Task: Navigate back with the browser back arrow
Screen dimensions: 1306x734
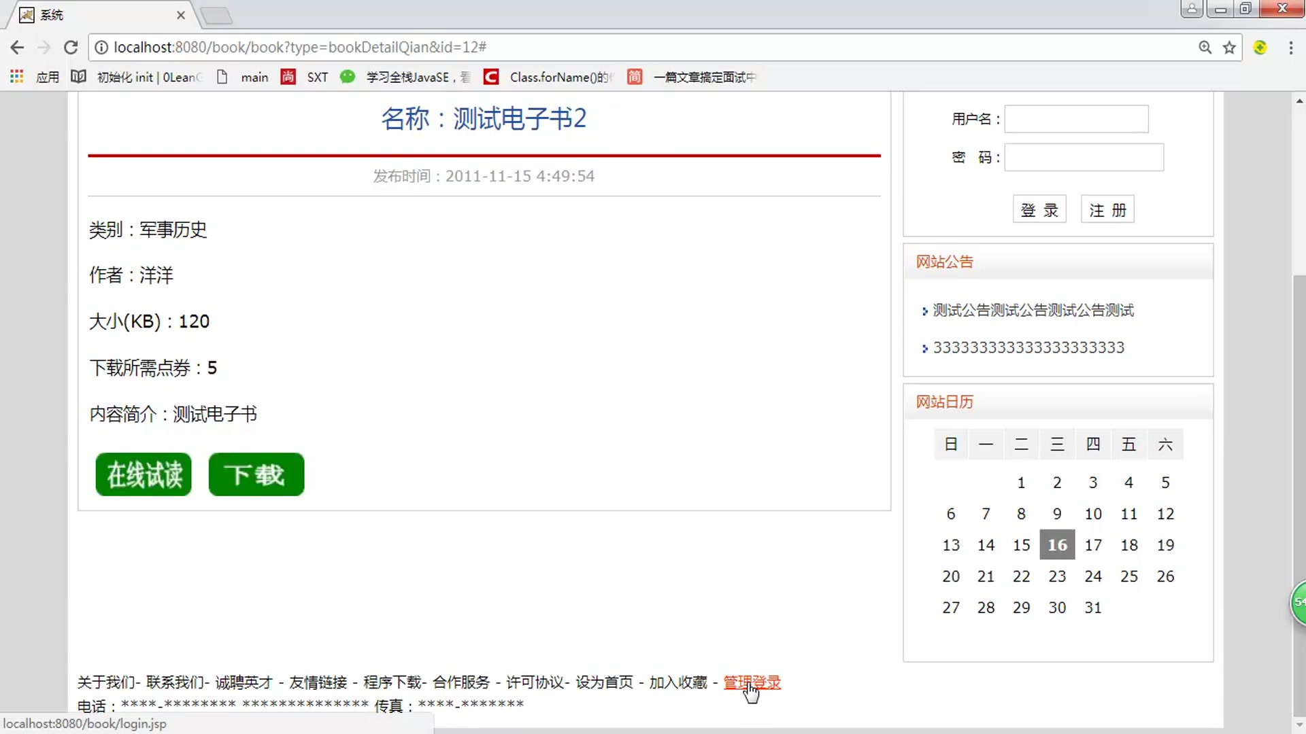Action: point(17,47)
